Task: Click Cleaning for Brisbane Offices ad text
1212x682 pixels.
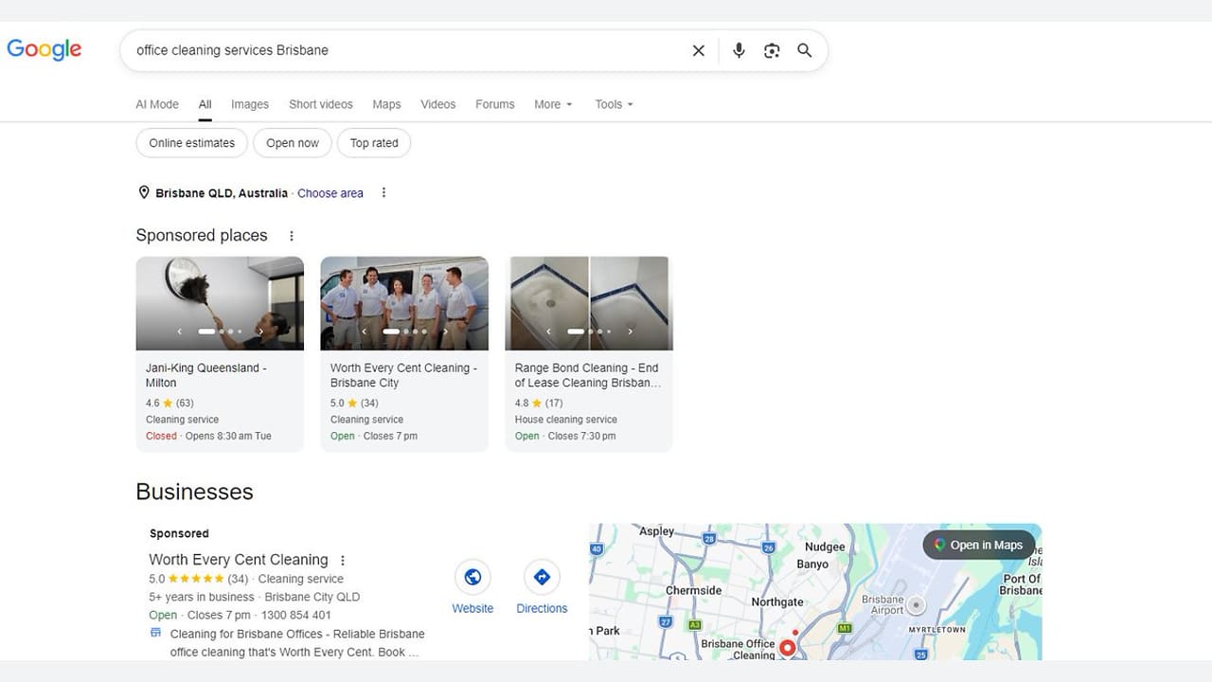Action: tap(297, 643)
